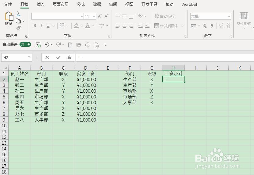254x175 pixels.
Task: Toggle top vertical alignment
Action: 118,16
